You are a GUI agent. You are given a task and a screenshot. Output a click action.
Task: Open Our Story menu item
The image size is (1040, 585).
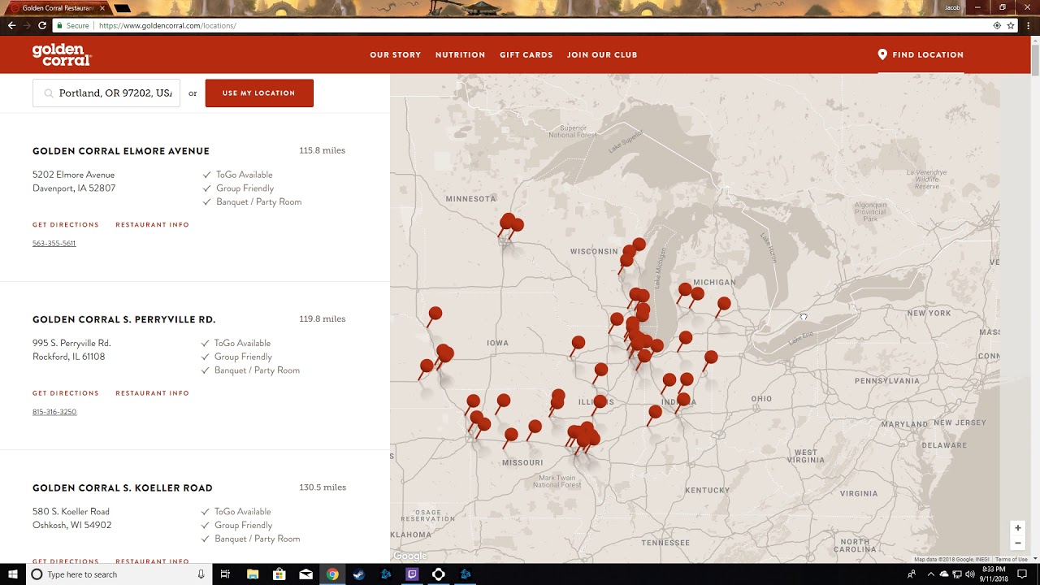point(396,55)
